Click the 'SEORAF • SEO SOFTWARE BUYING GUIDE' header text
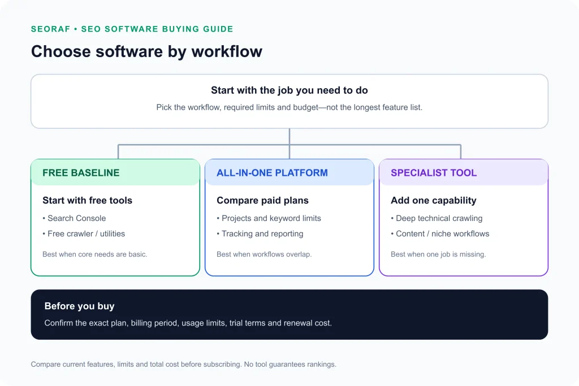Screen dimensions: 579x386 pyautogui.click(x=132, y=29)
